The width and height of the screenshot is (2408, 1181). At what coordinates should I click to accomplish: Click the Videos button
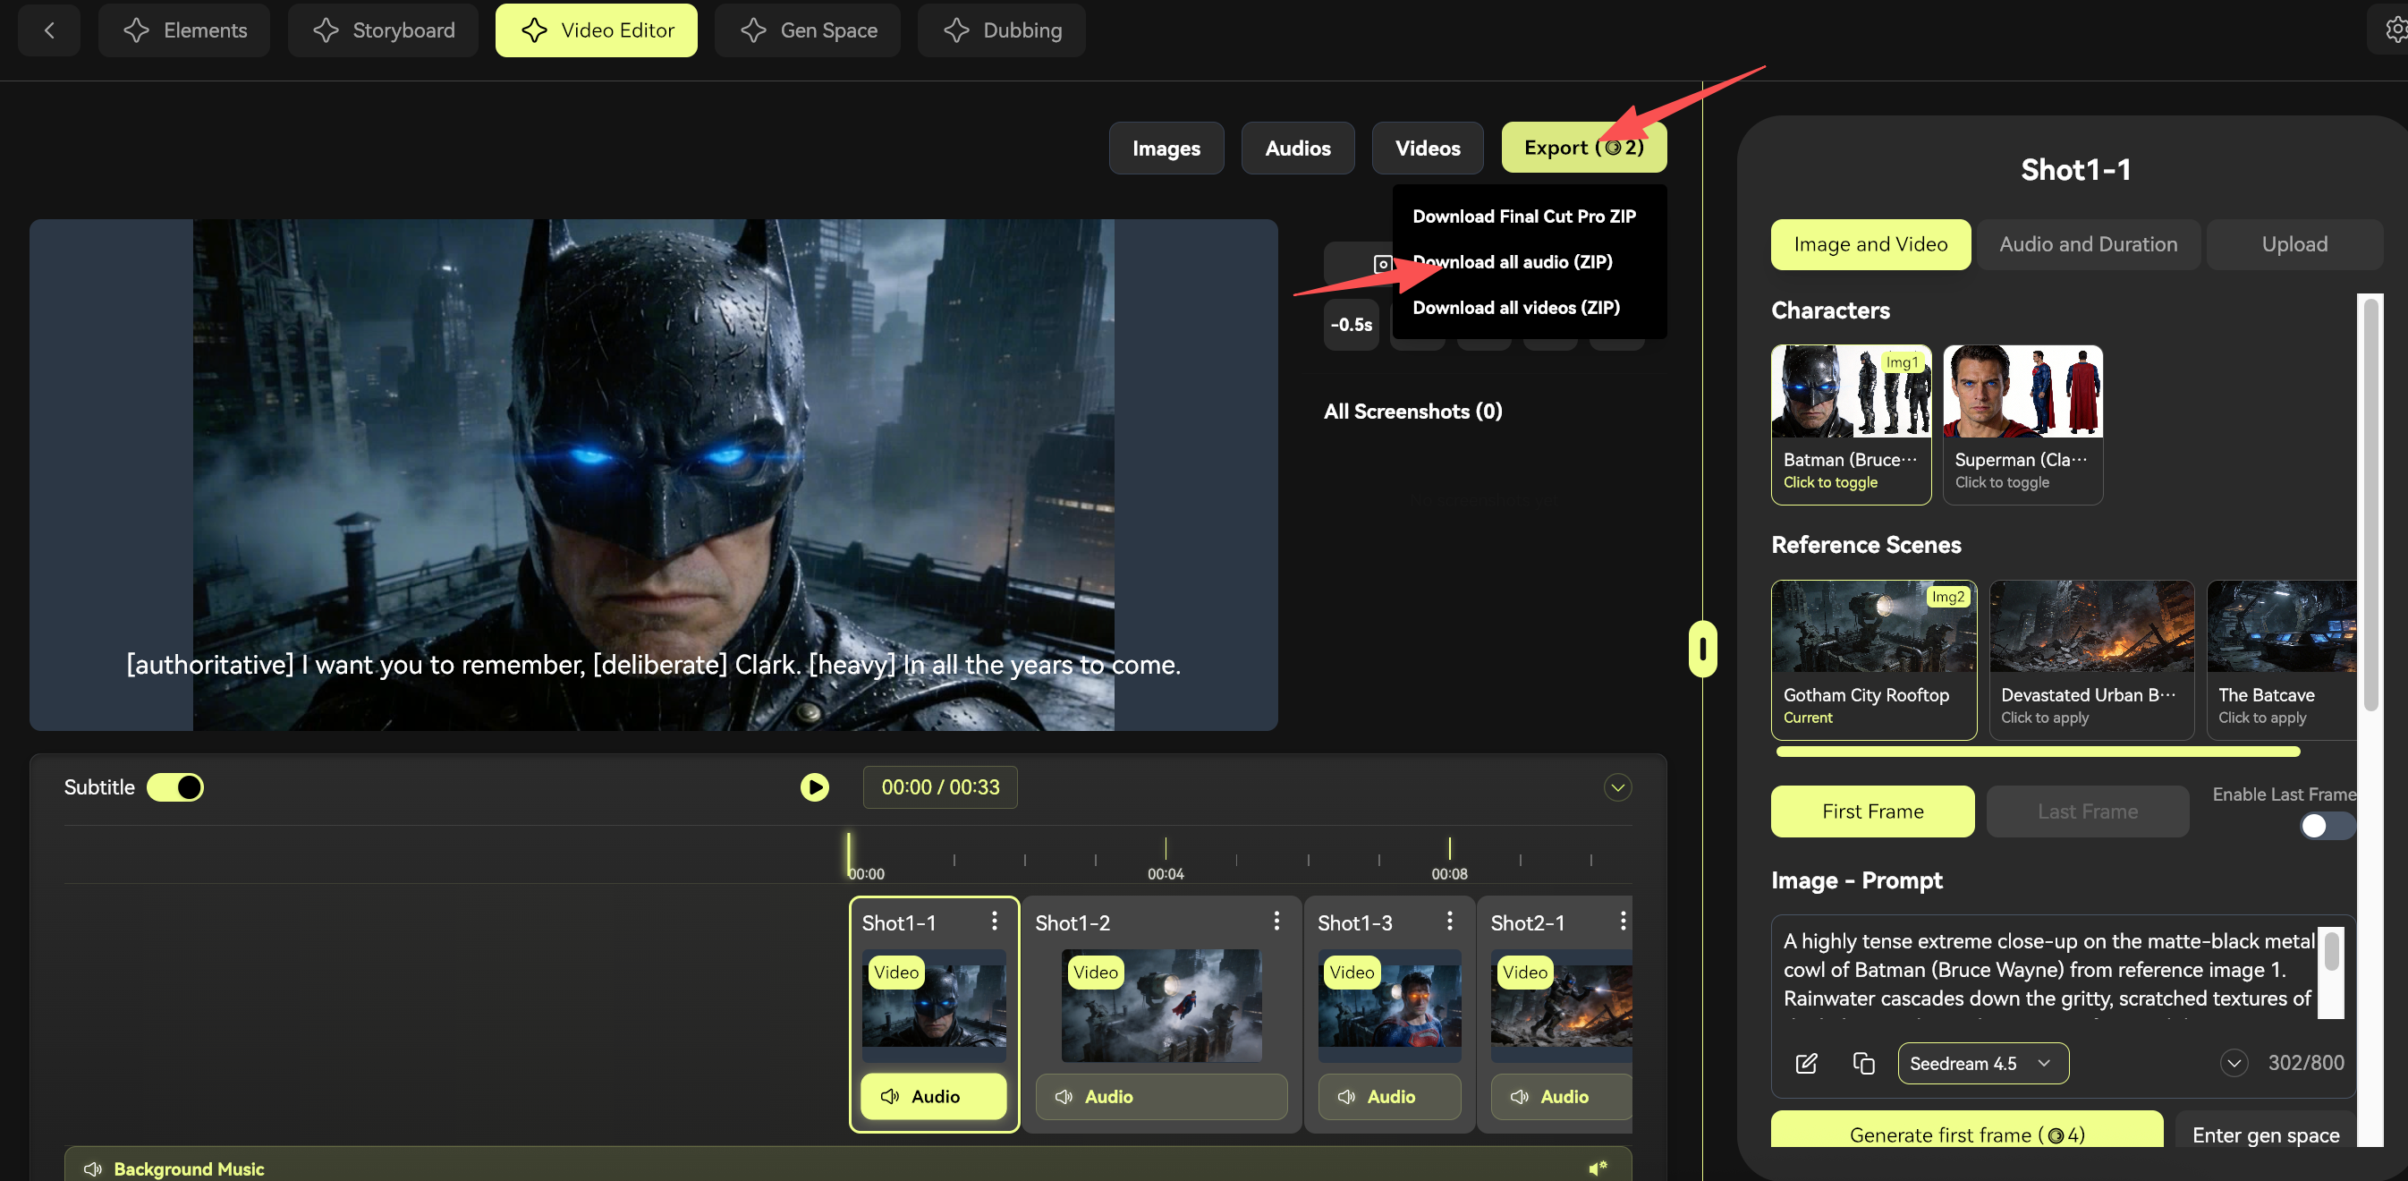(1428, 148)
